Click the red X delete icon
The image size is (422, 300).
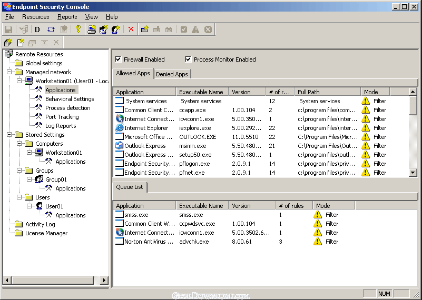coord(131,29)
